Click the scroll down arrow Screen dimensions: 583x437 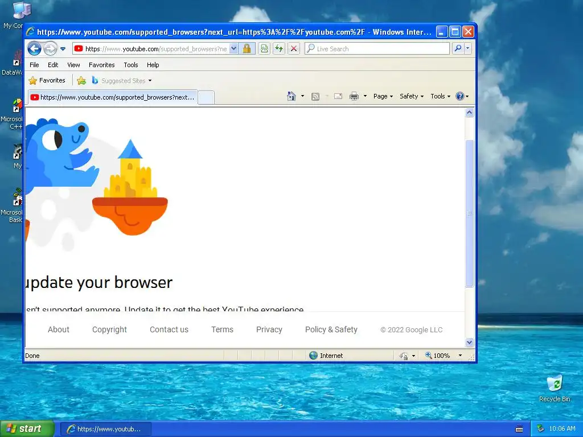469,342
